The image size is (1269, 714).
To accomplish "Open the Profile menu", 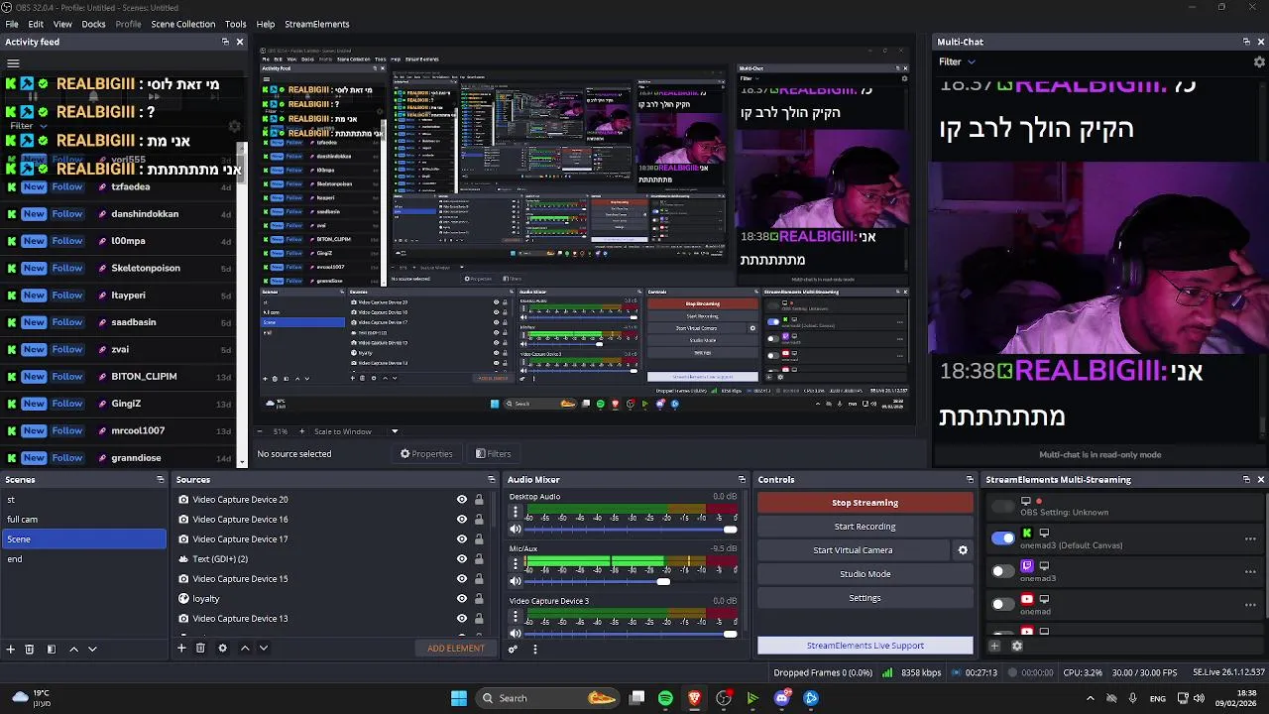I will (128, 24).
